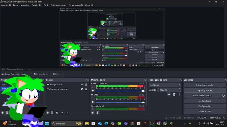Viewport: 227px width, 127px height.
Task: Pop out the Mixer de áudio panel
Action: (x=146, y=80)
